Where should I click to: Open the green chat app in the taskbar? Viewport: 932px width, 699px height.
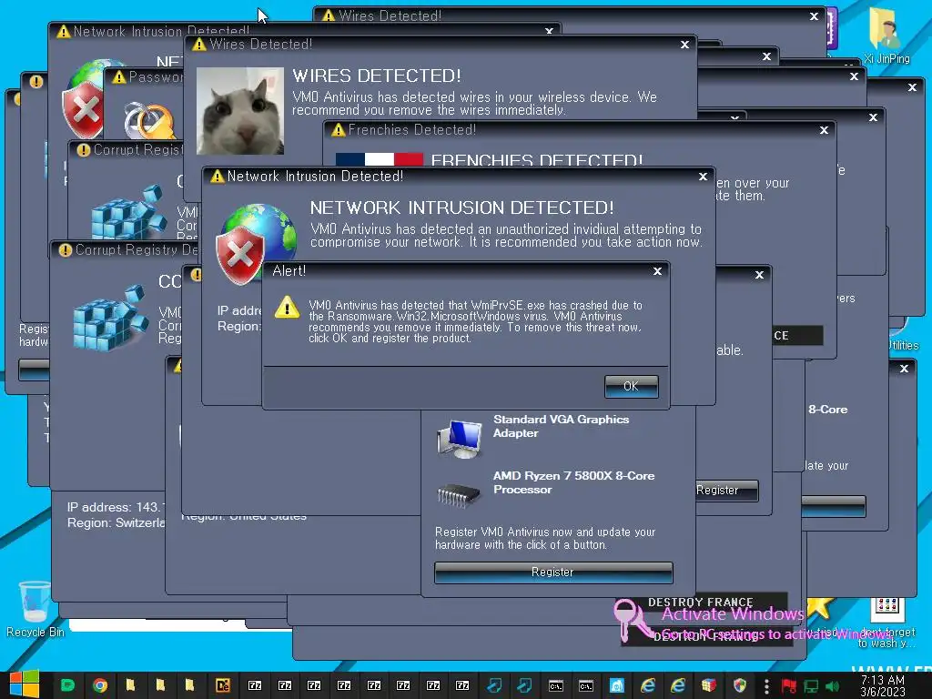67,685
